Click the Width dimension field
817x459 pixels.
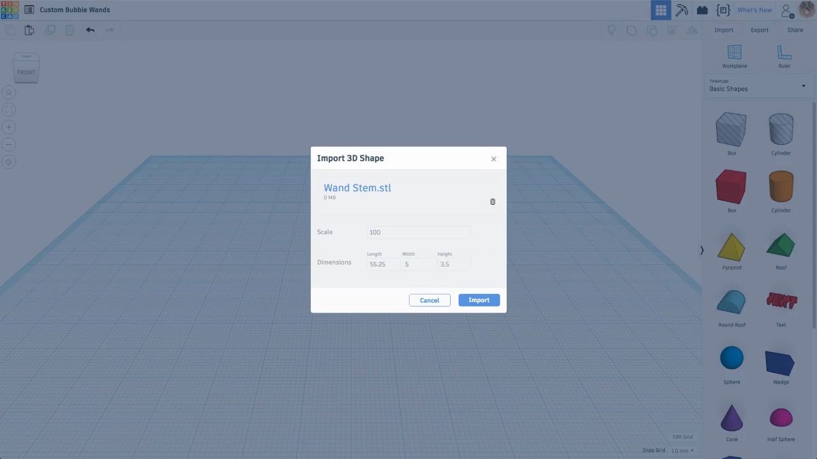point(418,264)
